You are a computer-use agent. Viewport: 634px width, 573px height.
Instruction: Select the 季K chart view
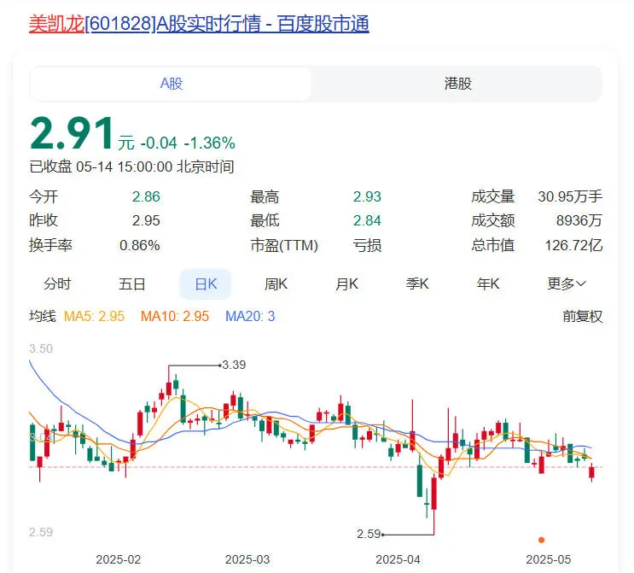coord(417,284)
